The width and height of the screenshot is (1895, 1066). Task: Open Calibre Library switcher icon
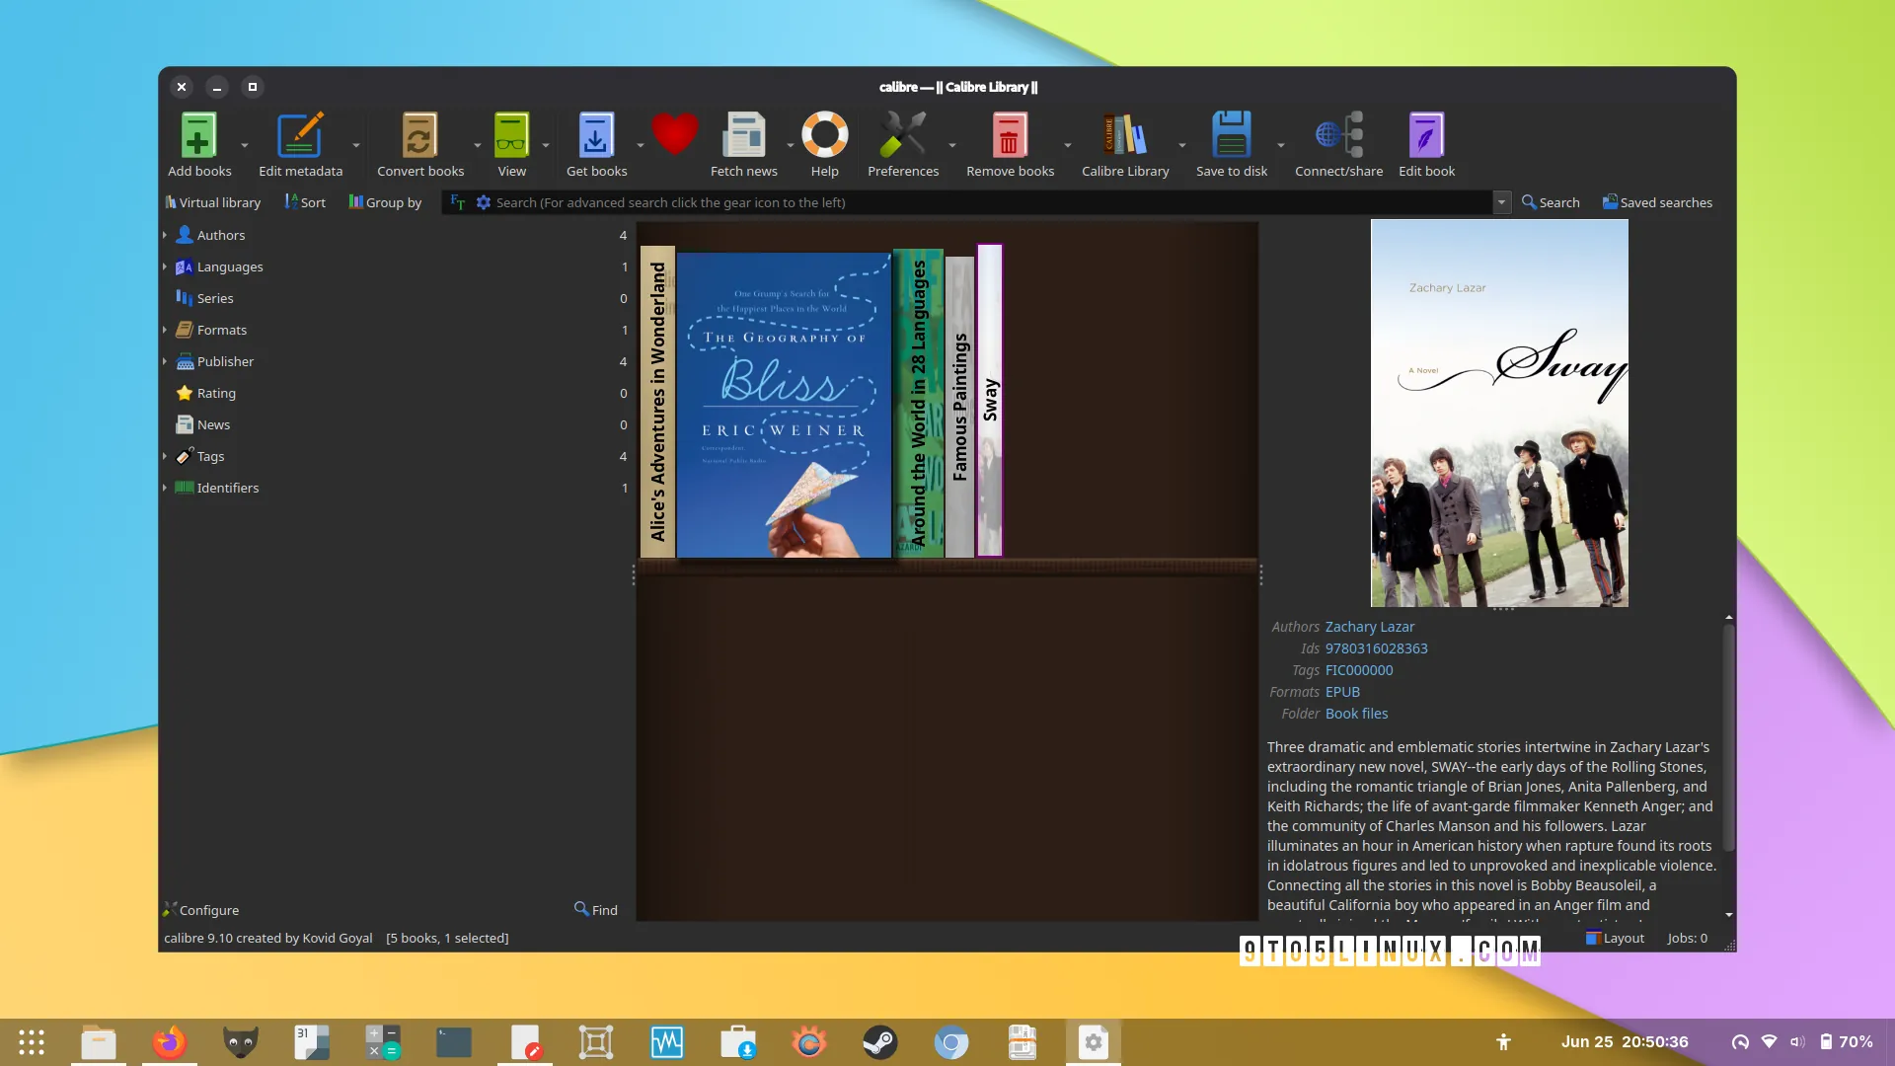[1125, 135]
